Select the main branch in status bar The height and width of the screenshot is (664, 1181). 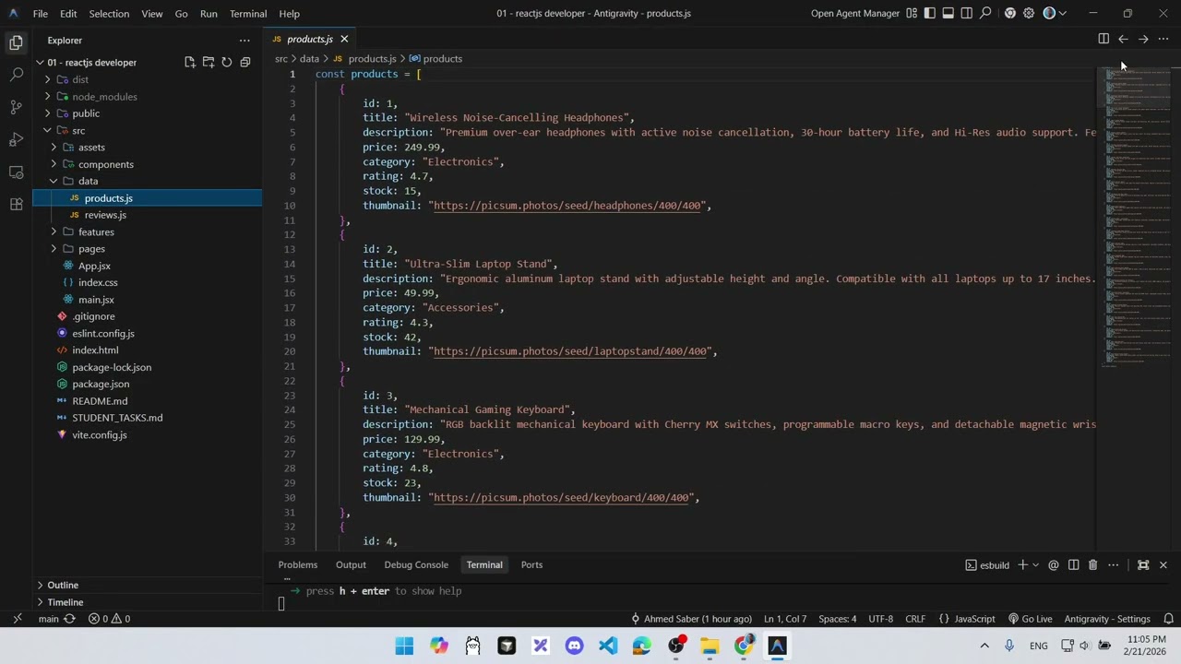pyautogui.click(x=48, y=619)
